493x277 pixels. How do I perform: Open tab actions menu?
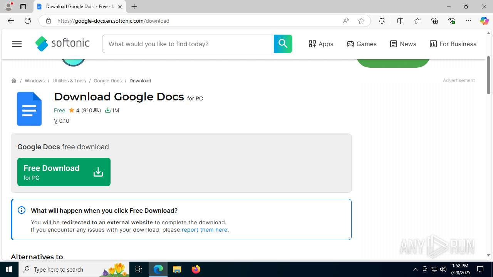[x=23, y=7]
